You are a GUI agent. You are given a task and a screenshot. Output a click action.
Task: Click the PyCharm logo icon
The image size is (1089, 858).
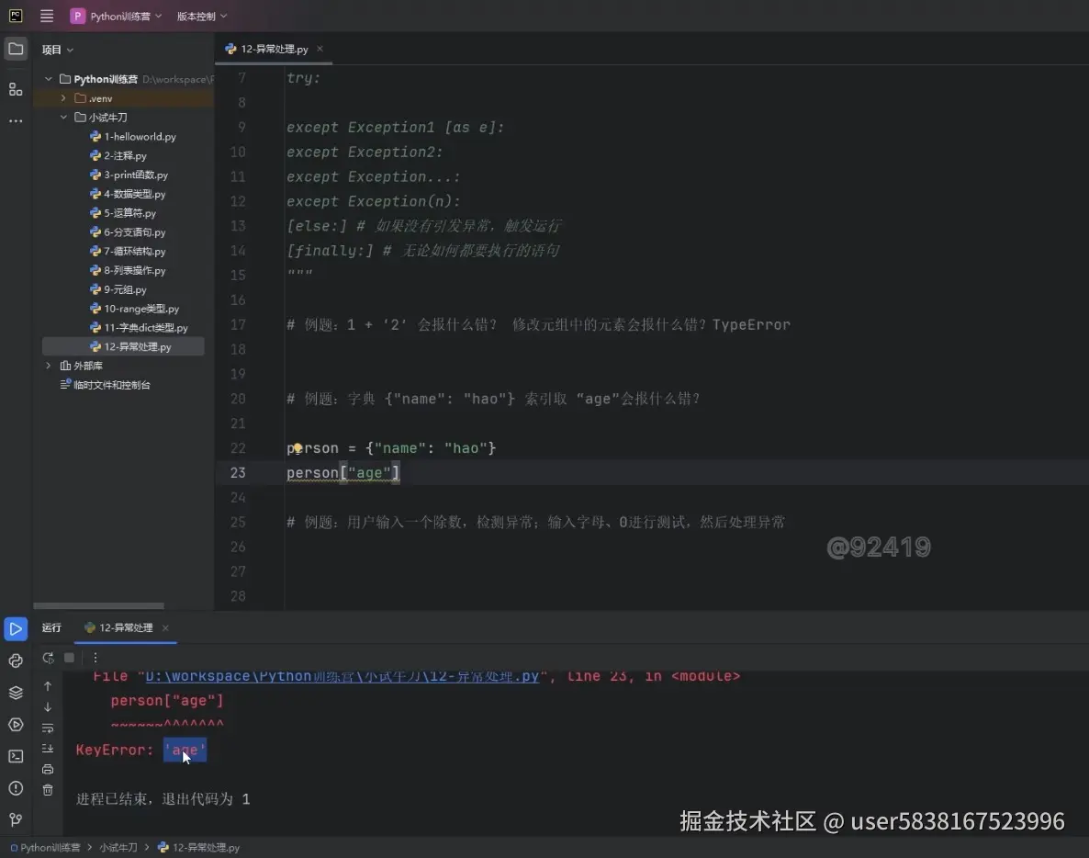[16, 16]
